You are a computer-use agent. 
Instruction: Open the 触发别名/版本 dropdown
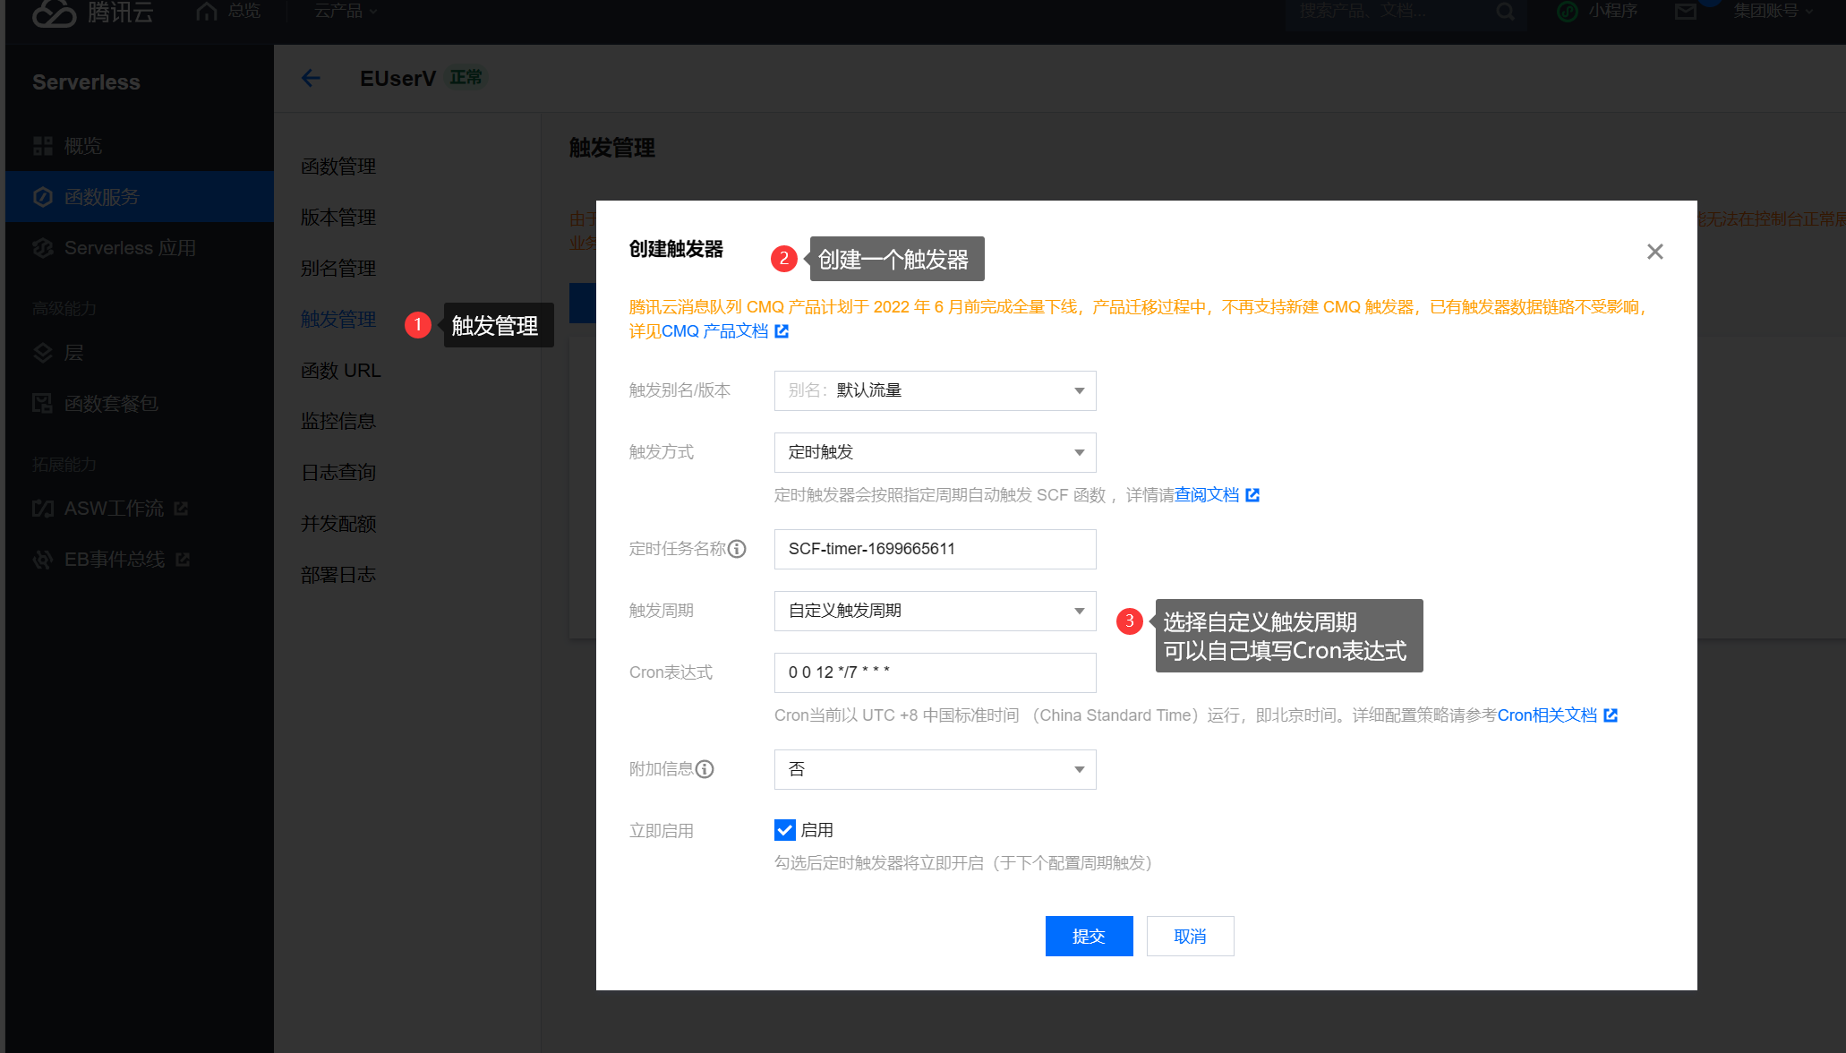(x=935, y=390)
